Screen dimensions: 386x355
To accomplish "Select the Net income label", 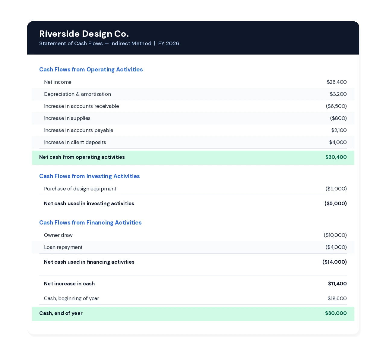I will [58, 82].
